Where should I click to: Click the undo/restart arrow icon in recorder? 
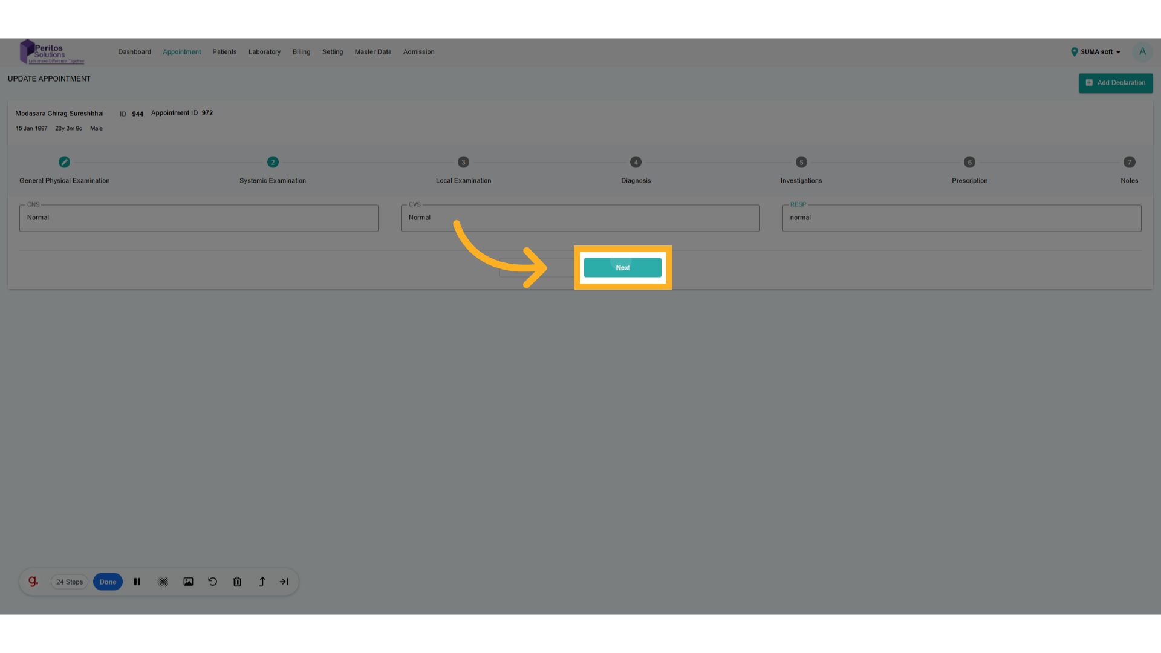(x=213, y=582)
